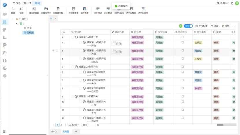The height and width of the screenshot is (135, 240).
Task: Open the 协调中心 link
Action: 223,3
